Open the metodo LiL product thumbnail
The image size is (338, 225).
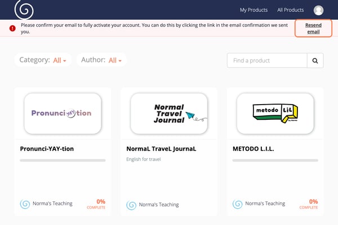point(275,114)
